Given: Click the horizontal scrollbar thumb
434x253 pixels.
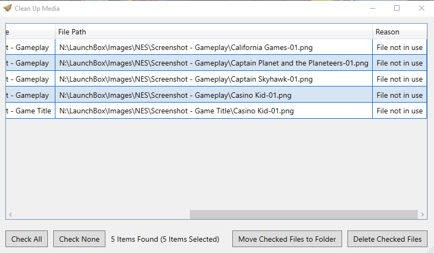Looking at the screenshot, I should click(304, 214).
